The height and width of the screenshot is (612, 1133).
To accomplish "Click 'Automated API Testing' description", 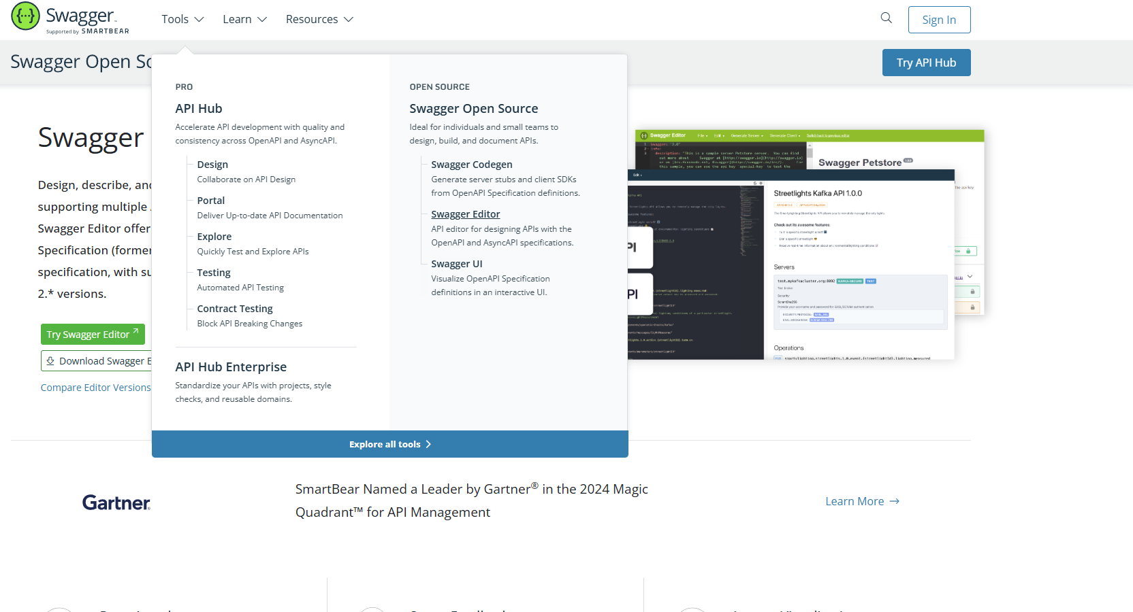I will coord(240,288).
